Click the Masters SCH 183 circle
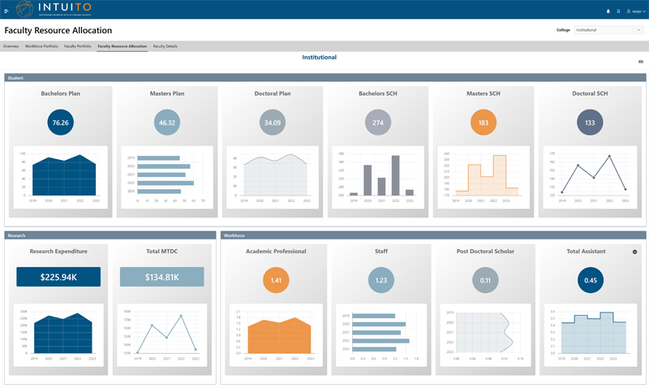 484,123
